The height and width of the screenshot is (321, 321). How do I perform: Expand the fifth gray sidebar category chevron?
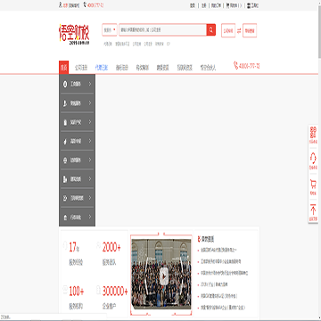click(x=90, y=160)
